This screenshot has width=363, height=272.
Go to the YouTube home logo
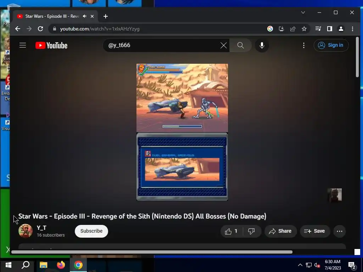pos(51,45)
